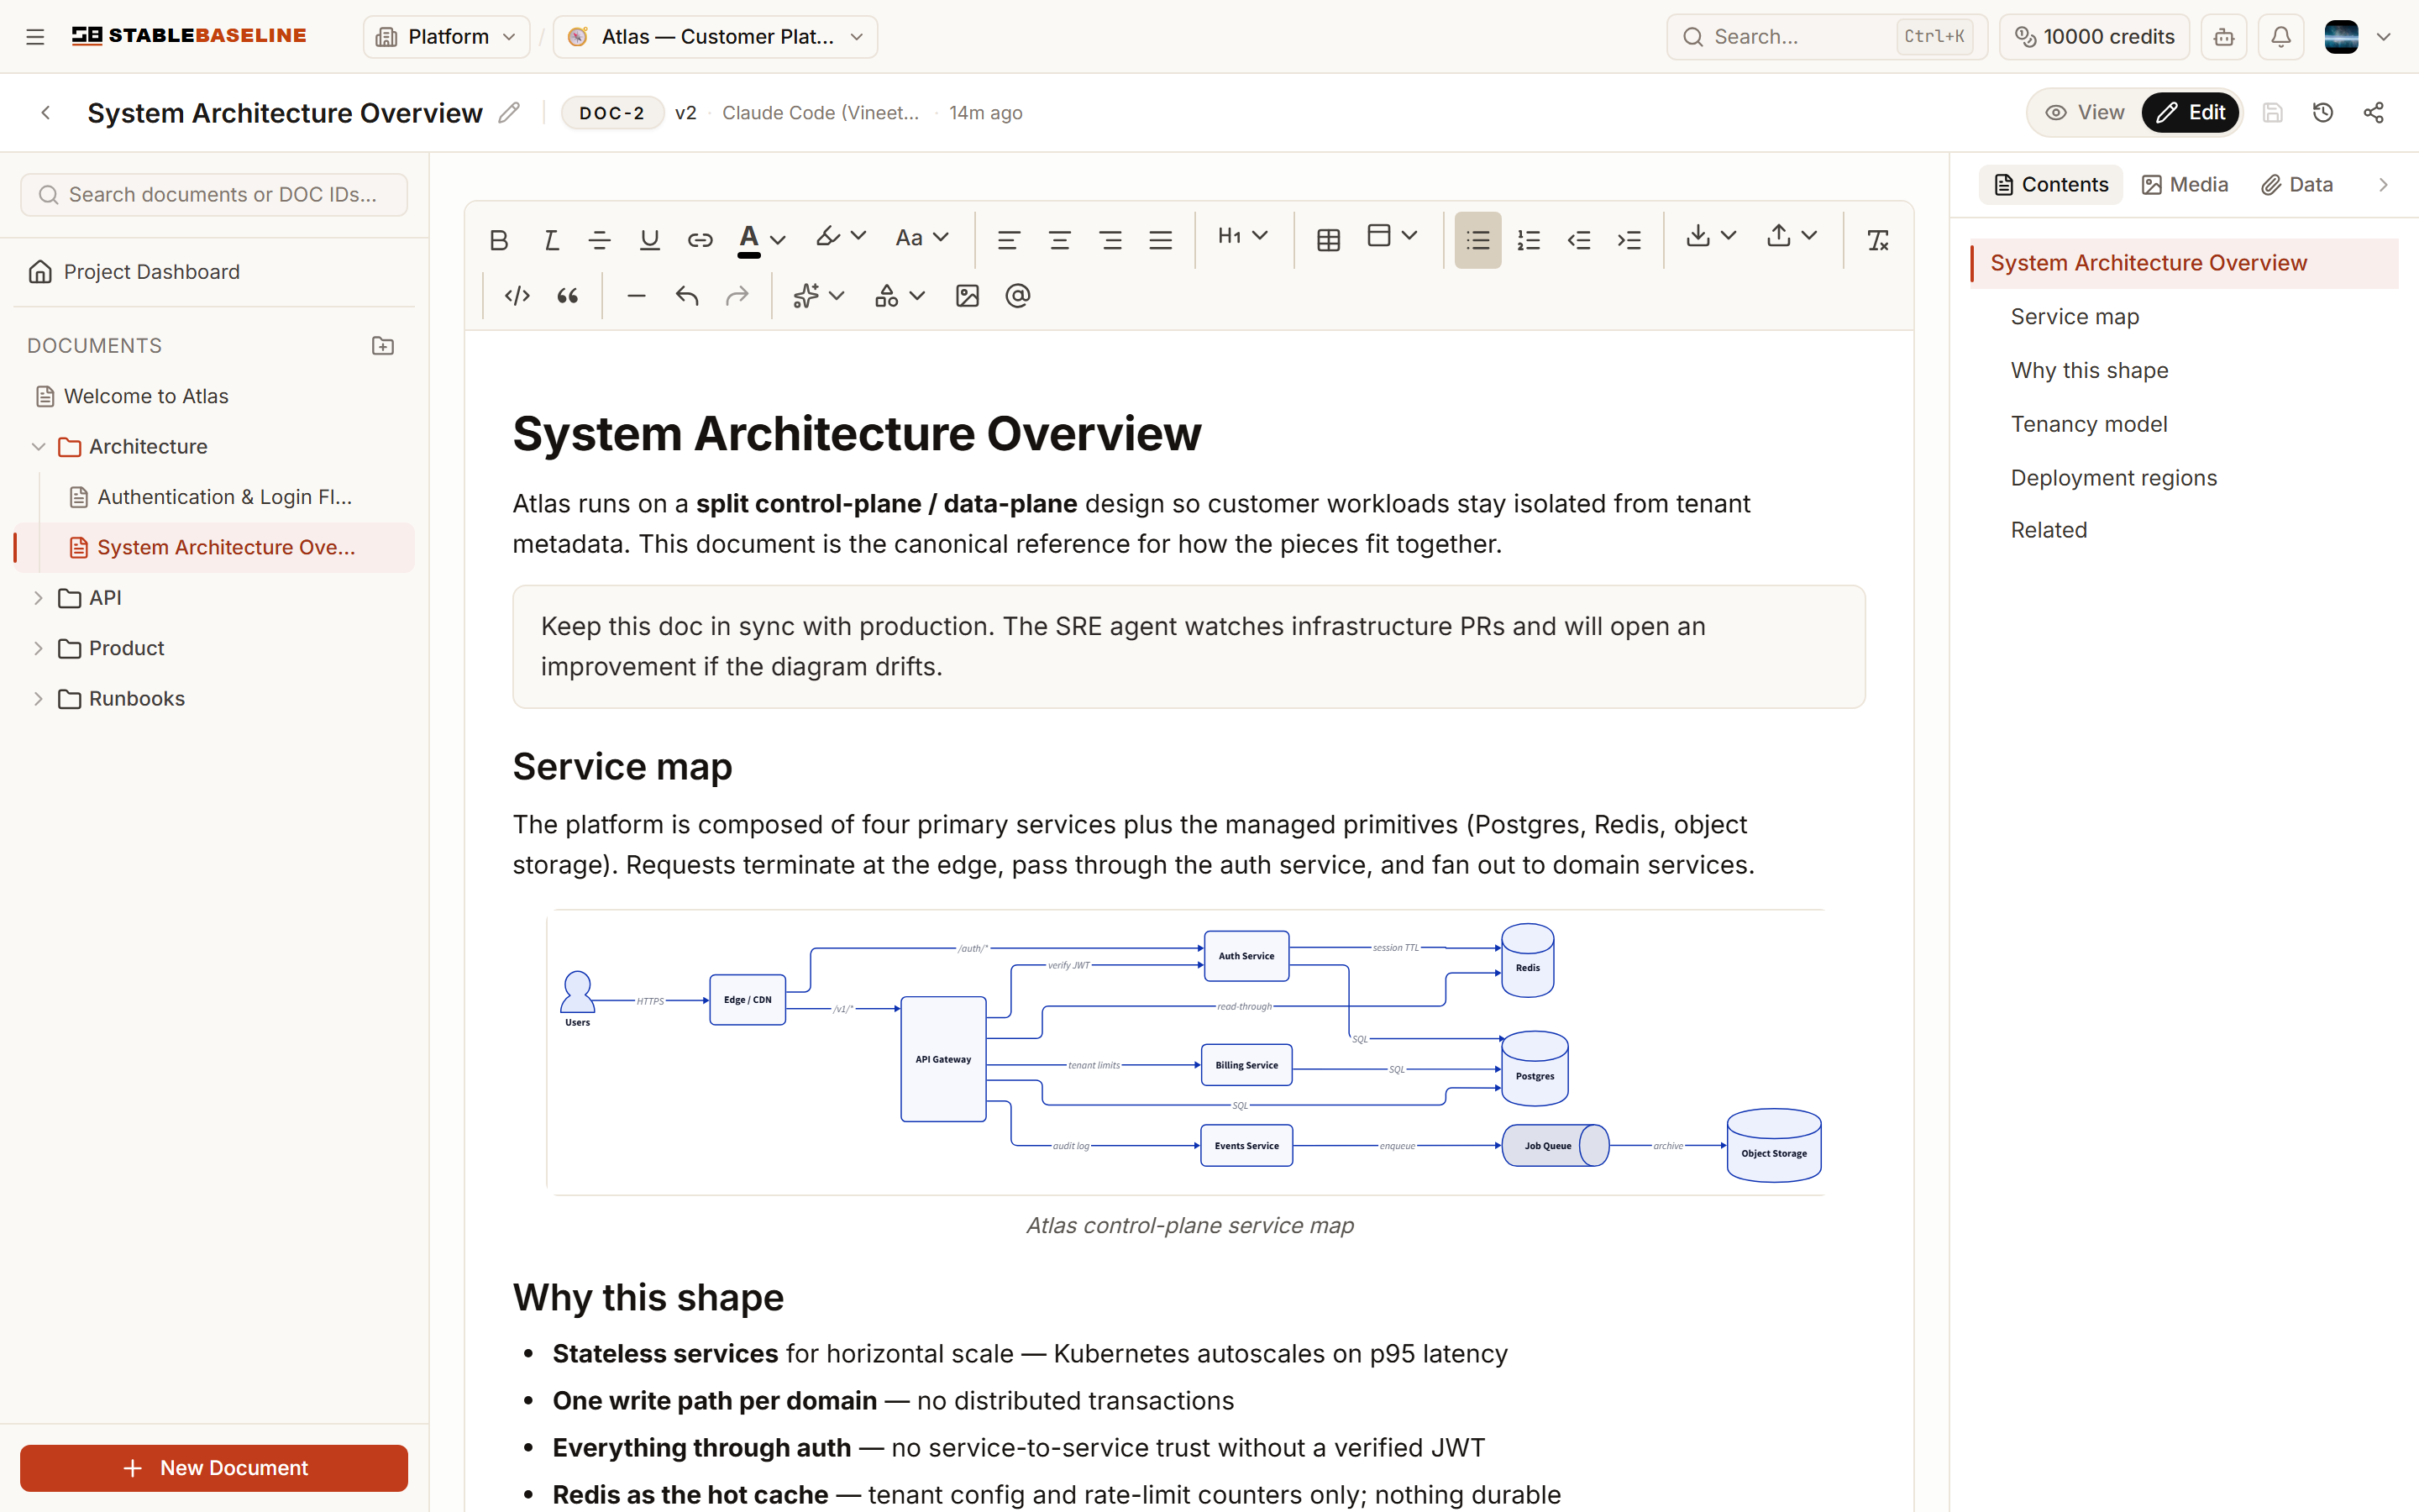Image resolution: width=2419 pixels, height=1512 pixels.
Task: Switch to Media tab
Action: [2184, 185]
